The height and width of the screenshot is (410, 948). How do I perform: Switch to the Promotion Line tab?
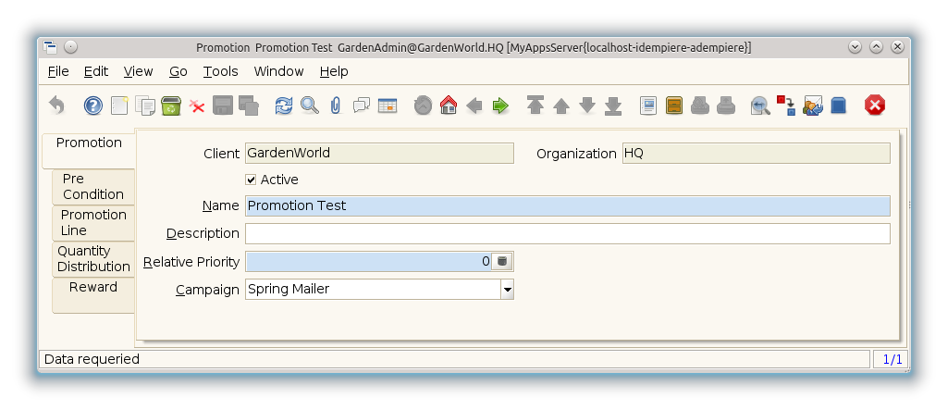[93, 222]
